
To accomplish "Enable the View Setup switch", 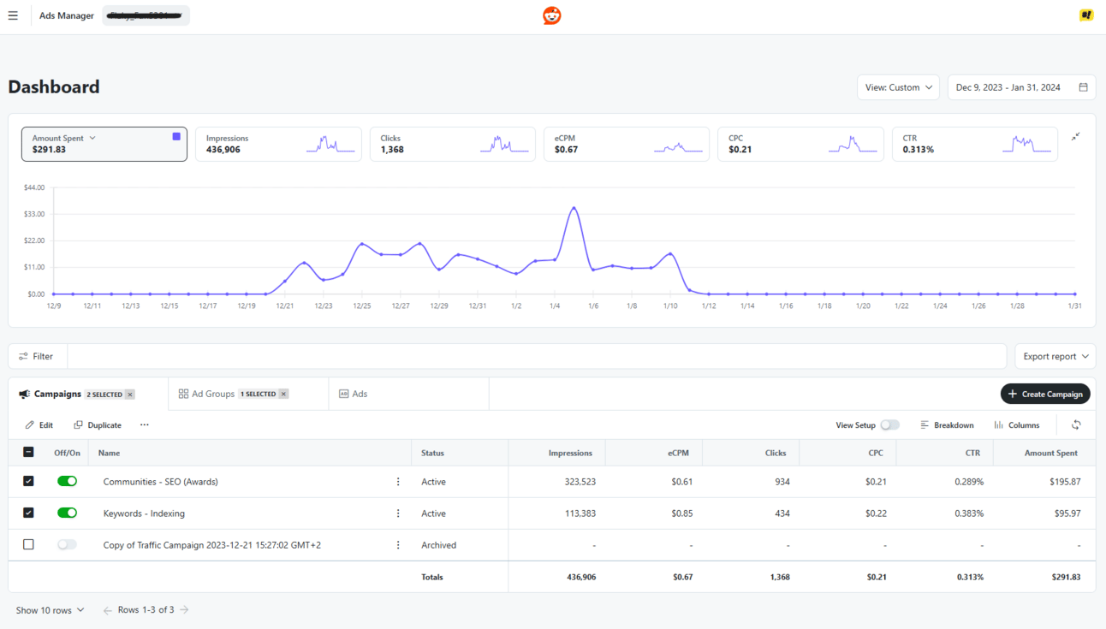I will click(890, 424).
